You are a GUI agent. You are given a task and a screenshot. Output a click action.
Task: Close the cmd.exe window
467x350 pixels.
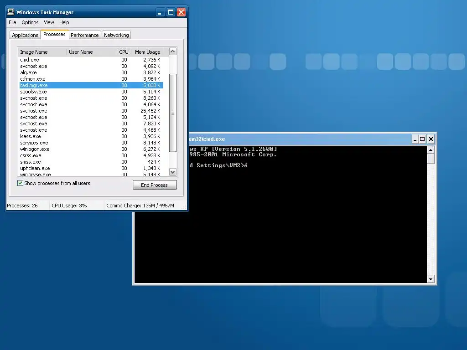(x=431, y=139)
